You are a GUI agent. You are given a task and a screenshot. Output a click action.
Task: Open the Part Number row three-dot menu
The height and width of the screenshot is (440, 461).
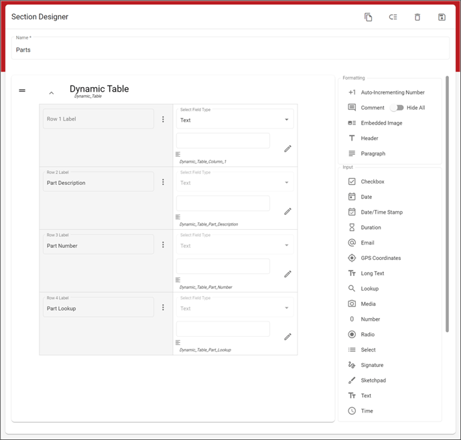(163, 245)
